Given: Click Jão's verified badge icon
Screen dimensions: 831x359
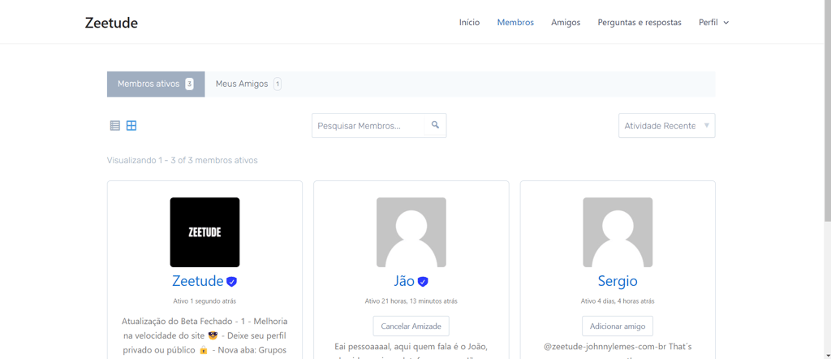Looking at the screenshot, I should tap(422, 281).
